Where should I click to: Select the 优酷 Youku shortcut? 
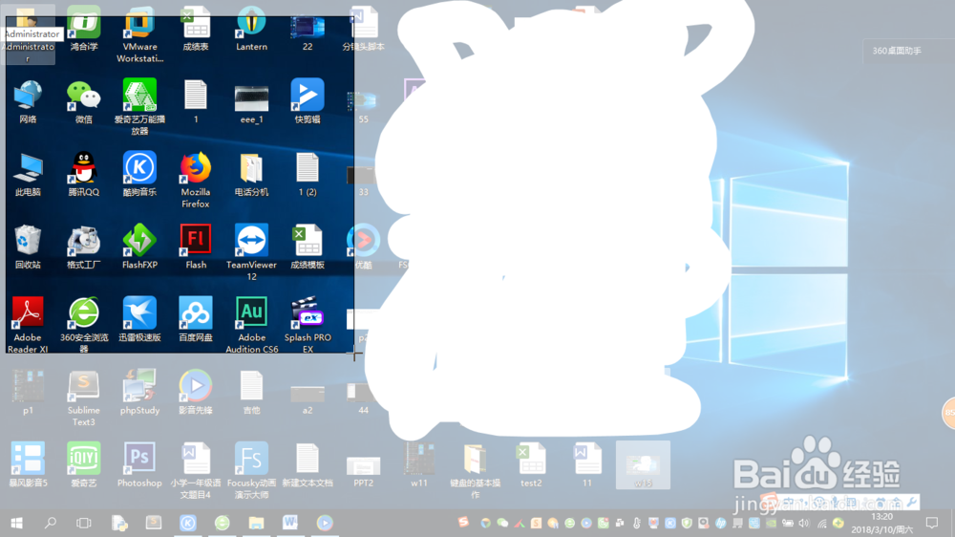(x=364, y=247)
